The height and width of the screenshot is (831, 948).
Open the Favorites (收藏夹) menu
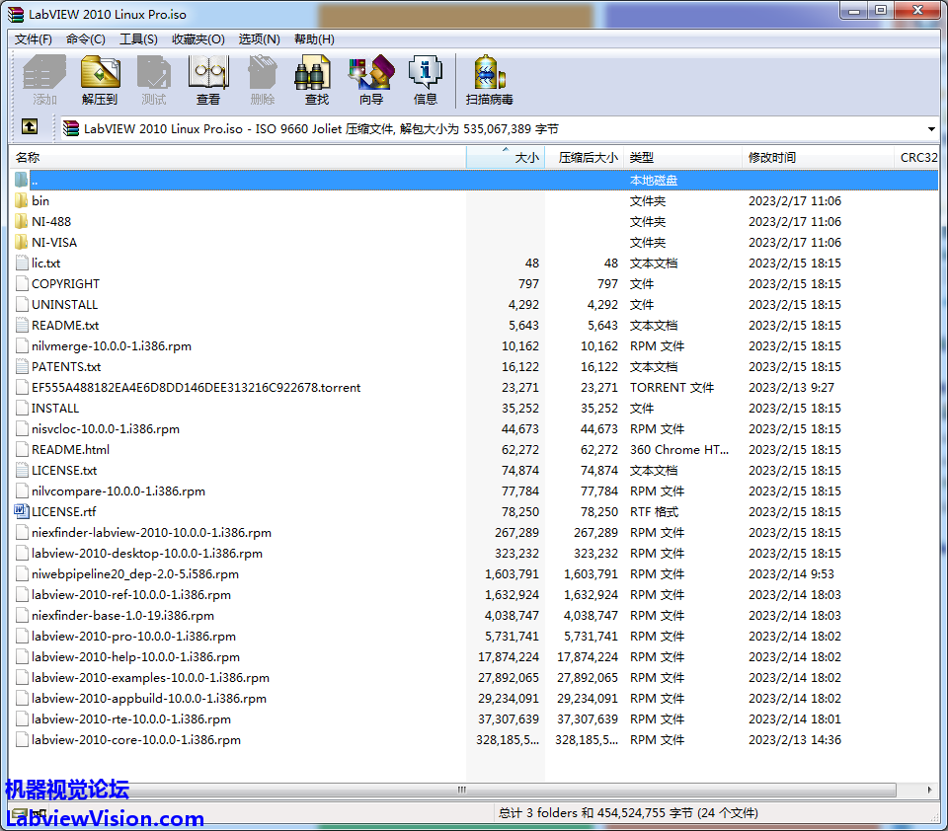[x=197, y=39]
